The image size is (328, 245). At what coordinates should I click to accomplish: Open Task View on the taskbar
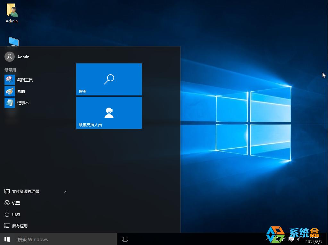(125, 239)
